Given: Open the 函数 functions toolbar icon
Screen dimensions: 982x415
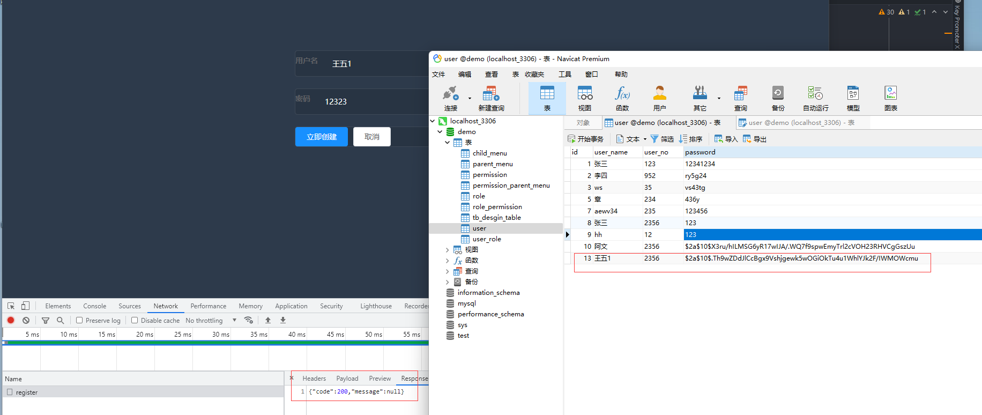Looking at the screenshot, I should click(622, 94).
